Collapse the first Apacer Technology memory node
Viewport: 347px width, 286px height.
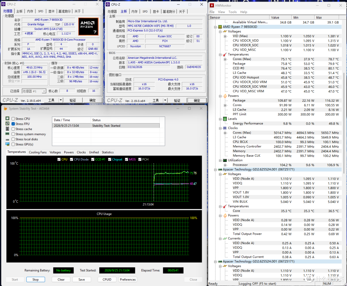pyautogui.click(x=215, y=169)
